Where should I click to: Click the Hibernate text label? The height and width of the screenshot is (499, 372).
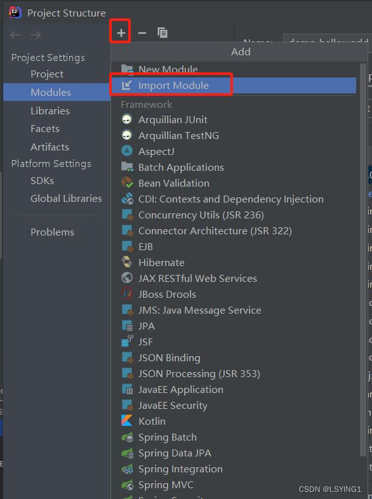[161, 263]
